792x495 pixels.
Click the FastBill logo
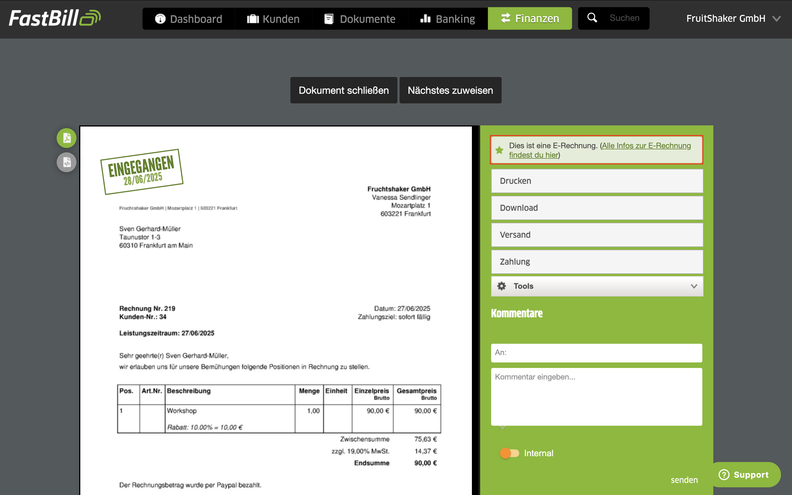point(55,18)
